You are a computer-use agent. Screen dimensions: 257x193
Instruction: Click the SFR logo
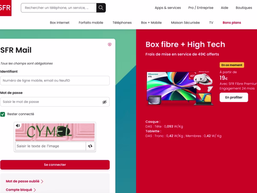[x=6, y=7]
